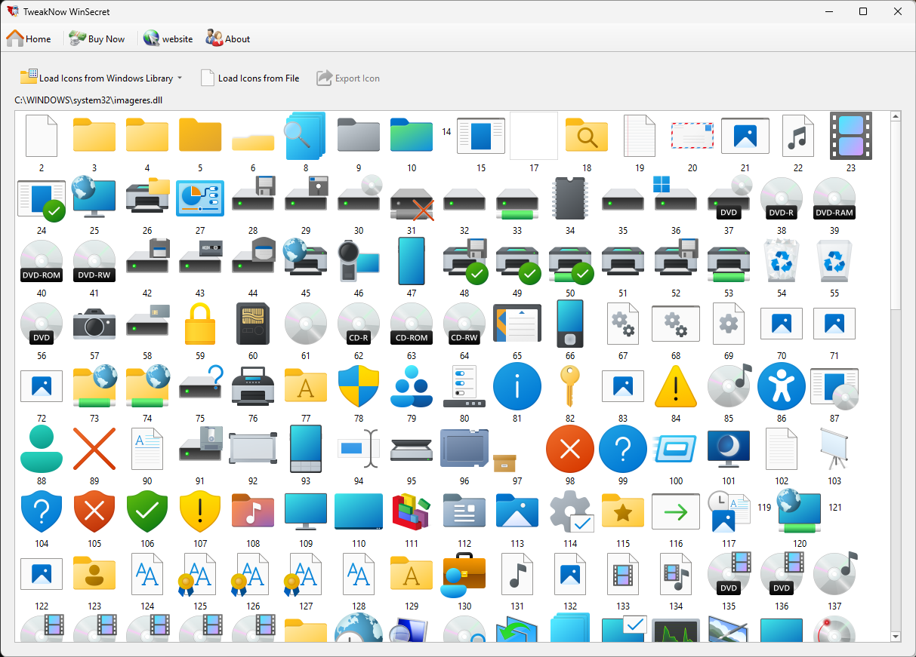Select the accessibility person icon 86
Screen dimensions: 916x657
click(x=782, y=386)
